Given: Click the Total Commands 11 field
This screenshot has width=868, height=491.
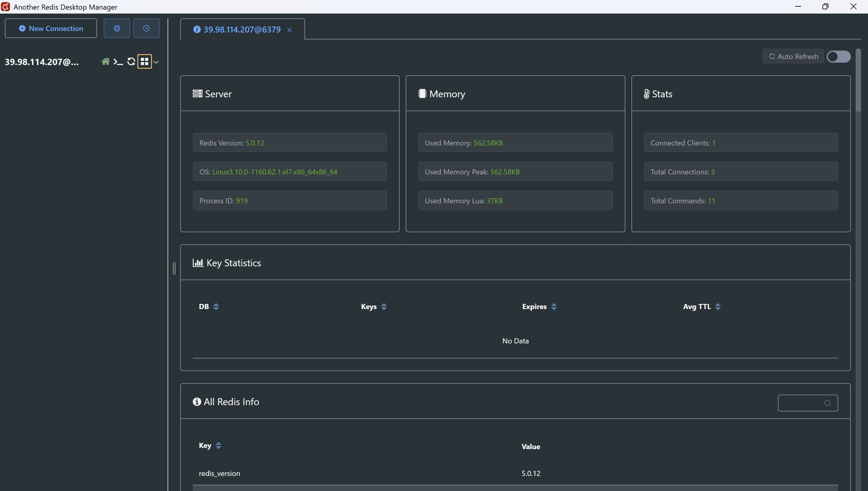Looking at the screenshot, I should [x=741, y=201].
